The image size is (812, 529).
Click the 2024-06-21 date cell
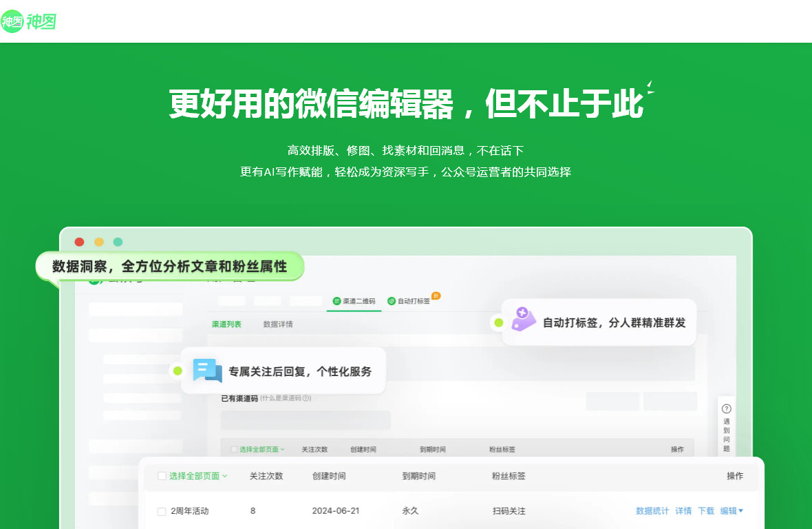(x=336, y=511)
